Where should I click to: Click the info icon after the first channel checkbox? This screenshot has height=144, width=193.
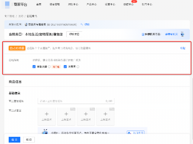point(49,67)
